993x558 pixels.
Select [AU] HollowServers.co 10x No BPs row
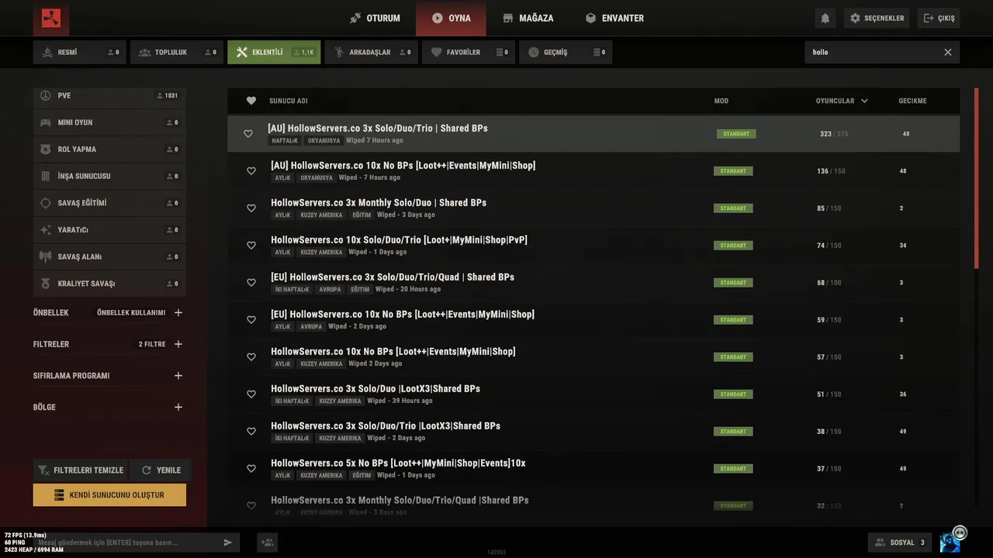click(593, 171)
